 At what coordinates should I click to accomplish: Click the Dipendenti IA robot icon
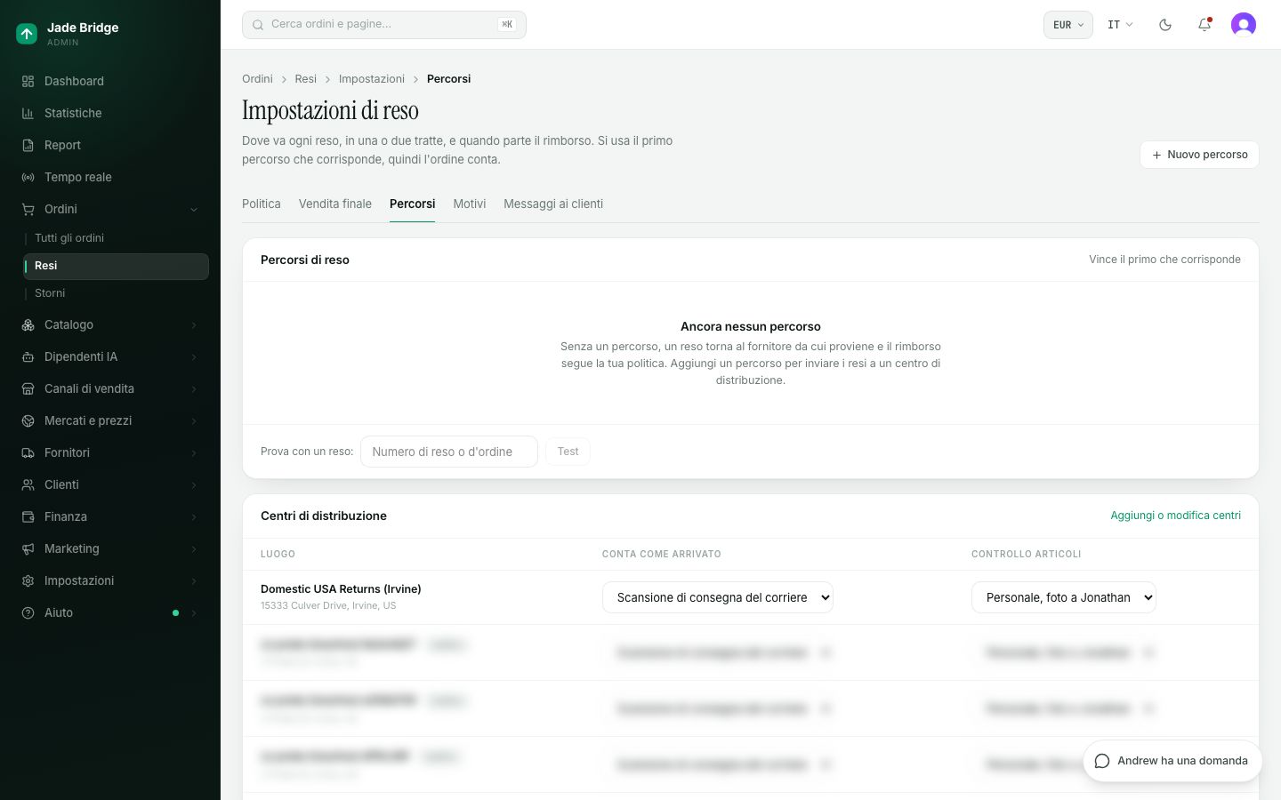point(28,356)
